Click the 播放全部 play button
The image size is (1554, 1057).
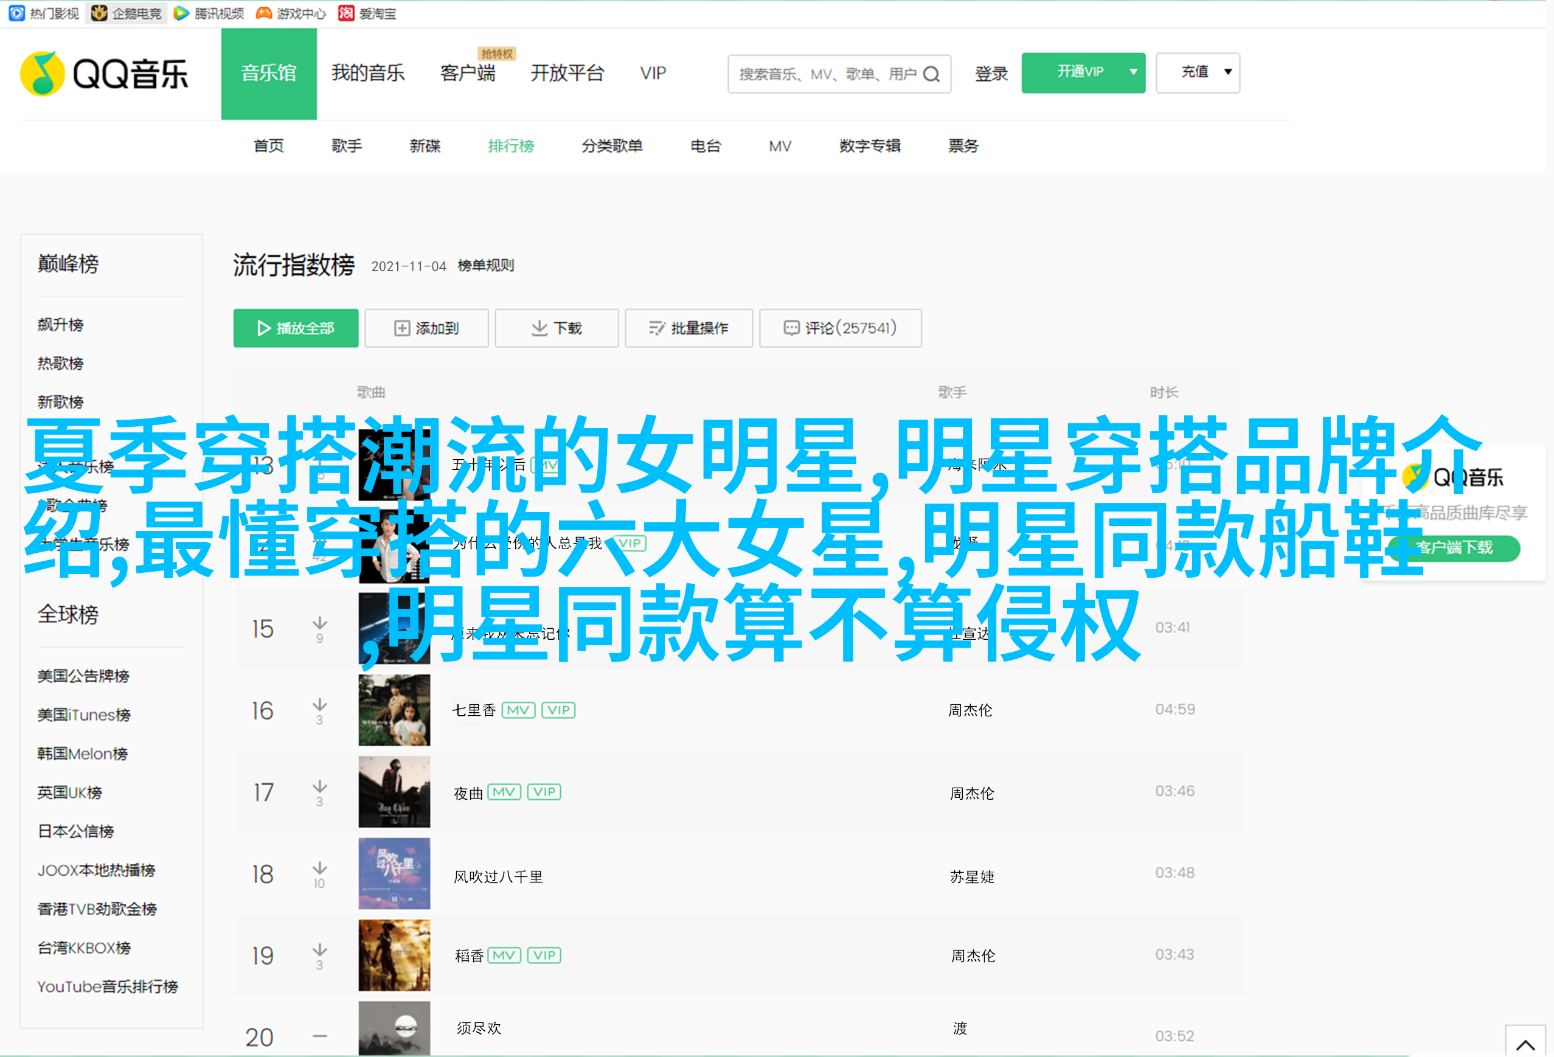296,328
